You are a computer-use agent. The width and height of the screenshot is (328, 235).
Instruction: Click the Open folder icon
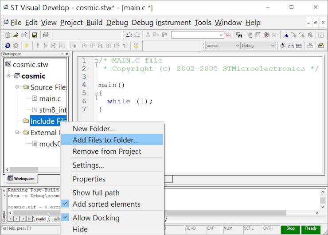coord(16,35)
